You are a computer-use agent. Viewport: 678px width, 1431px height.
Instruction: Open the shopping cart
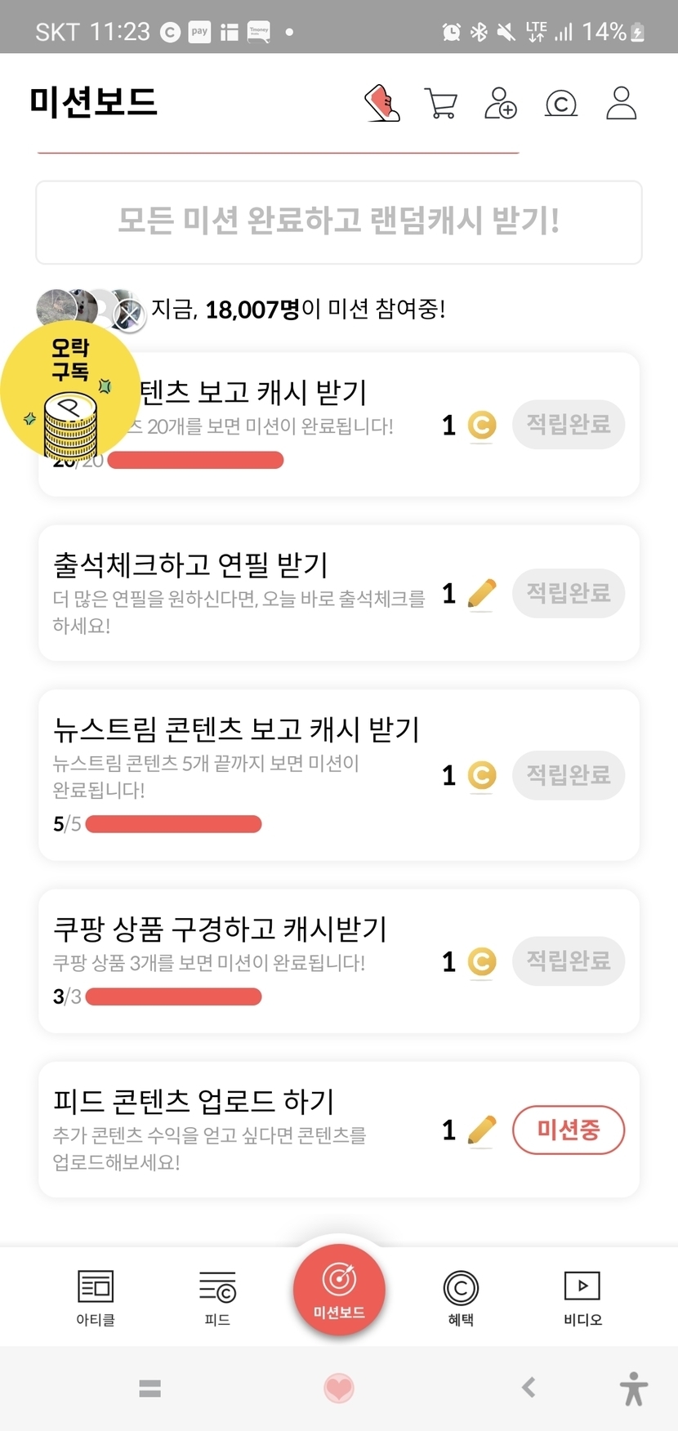tap(441, 104)
